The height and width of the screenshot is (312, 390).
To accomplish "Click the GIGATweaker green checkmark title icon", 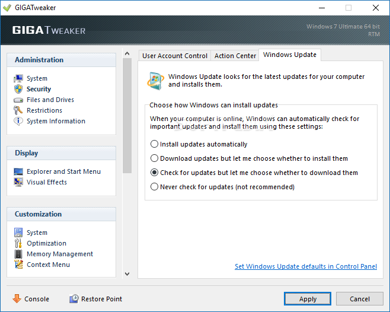I will click(7, 8).
